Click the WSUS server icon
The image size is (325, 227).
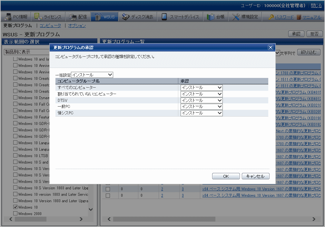(x=97, y=16)
